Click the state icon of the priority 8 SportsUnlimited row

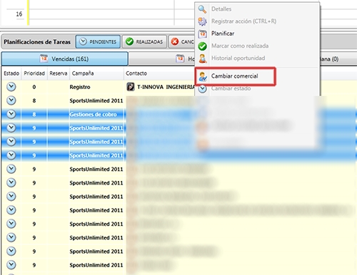point(11,100)
